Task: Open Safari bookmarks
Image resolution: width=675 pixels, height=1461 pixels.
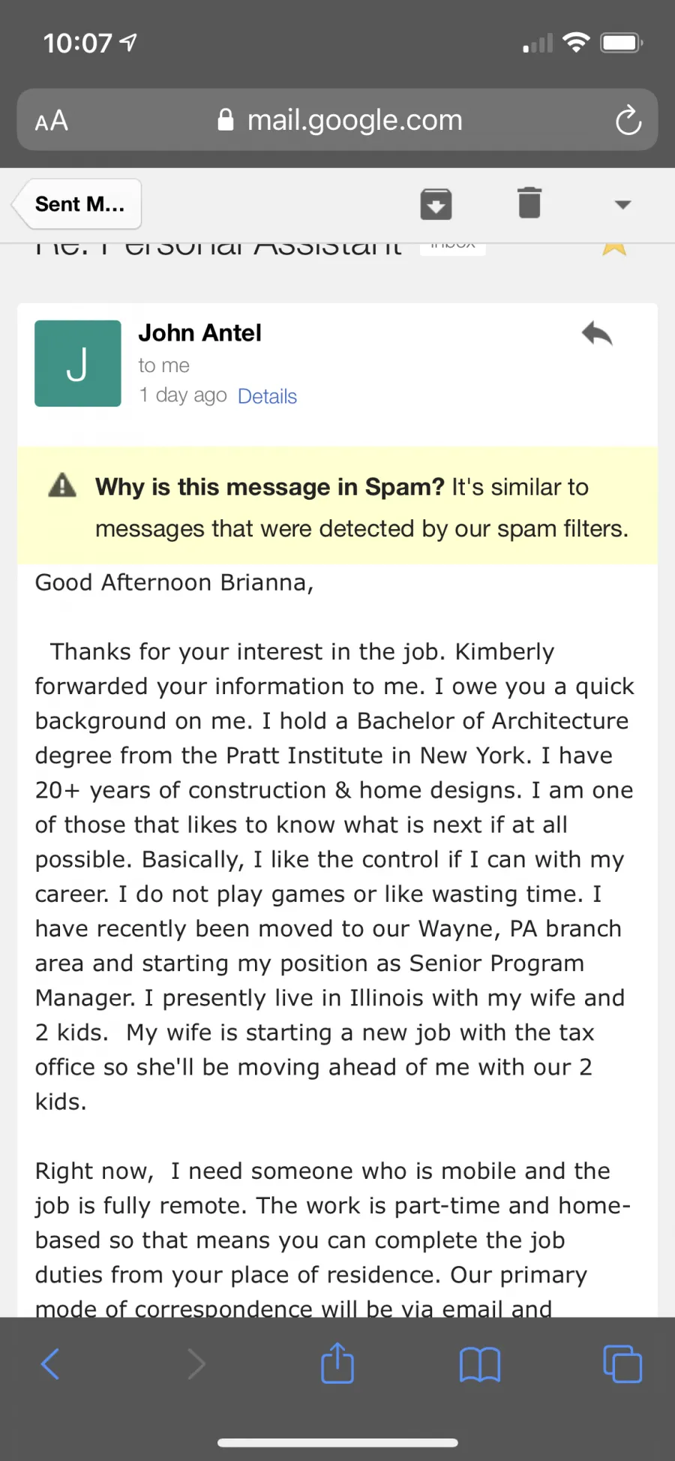Action: coord(480,1364)
